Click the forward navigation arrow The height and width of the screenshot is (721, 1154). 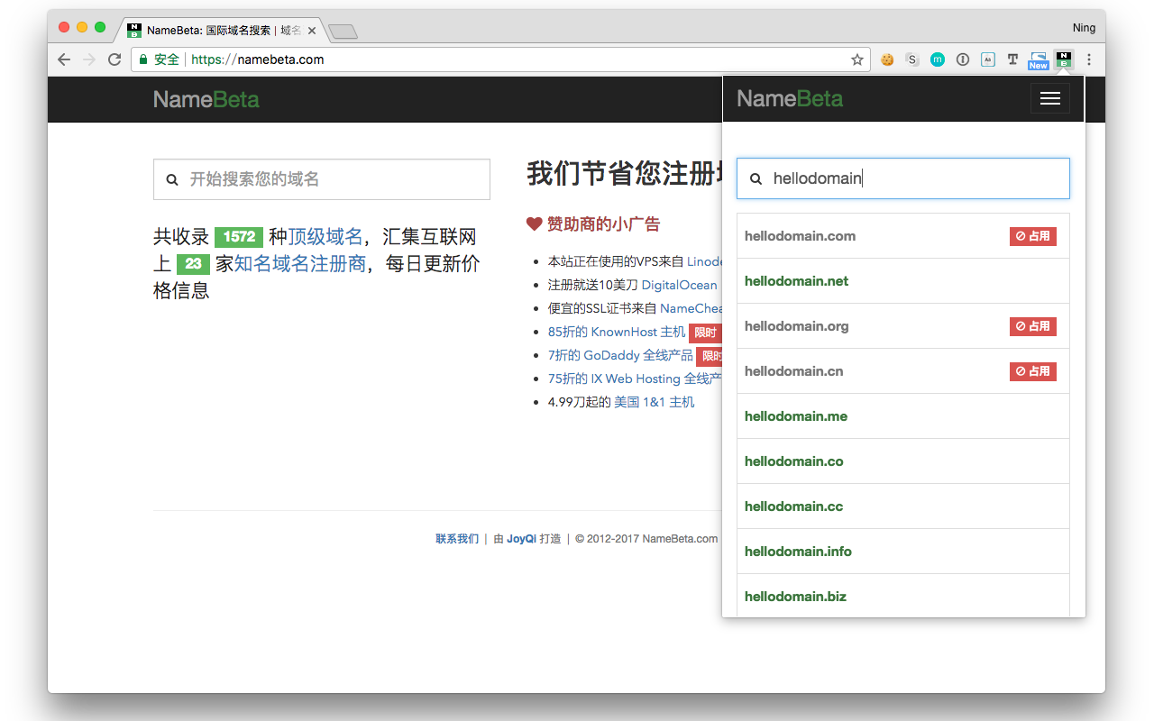coord(88,59)
